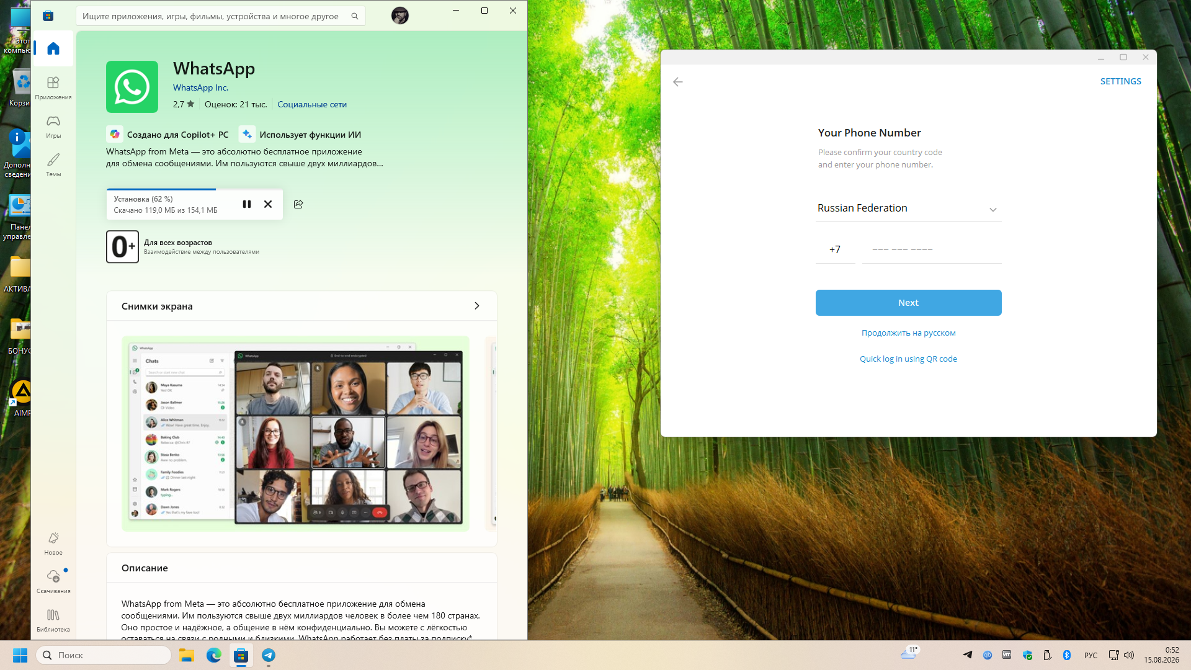Click the Your Phone Number heading
Screen dimensions: 1191x670
coord(869,133)
